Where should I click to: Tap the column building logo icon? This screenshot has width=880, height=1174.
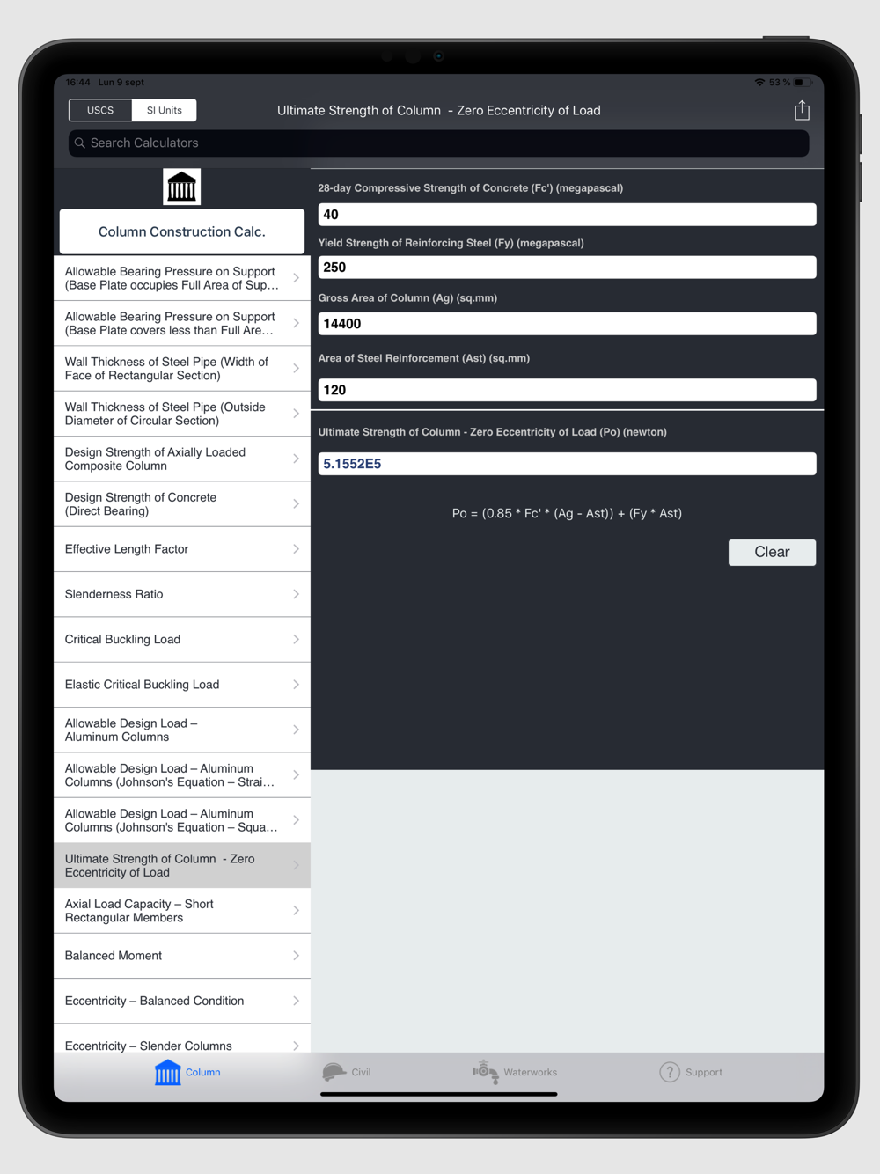[182, 187]
